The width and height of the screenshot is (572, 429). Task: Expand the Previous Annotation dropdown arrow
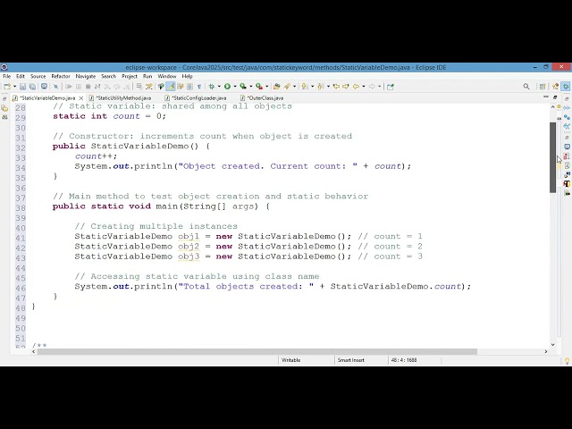point(328,87)
